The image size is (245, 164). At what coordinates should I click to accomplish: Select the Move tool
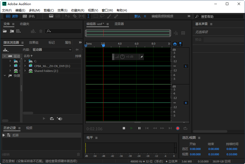pyautogui.click(x=68, y=16)
